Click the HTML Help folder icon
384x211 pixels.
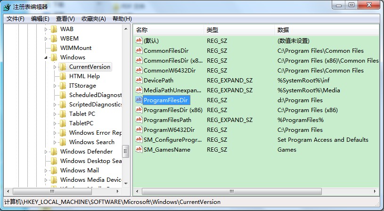pyautogui.click(x=63, y=76)
